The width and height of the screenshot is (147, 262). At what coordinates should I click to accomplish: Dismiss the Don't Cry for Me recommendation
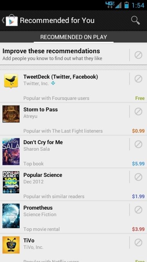[x=138, y=144]
